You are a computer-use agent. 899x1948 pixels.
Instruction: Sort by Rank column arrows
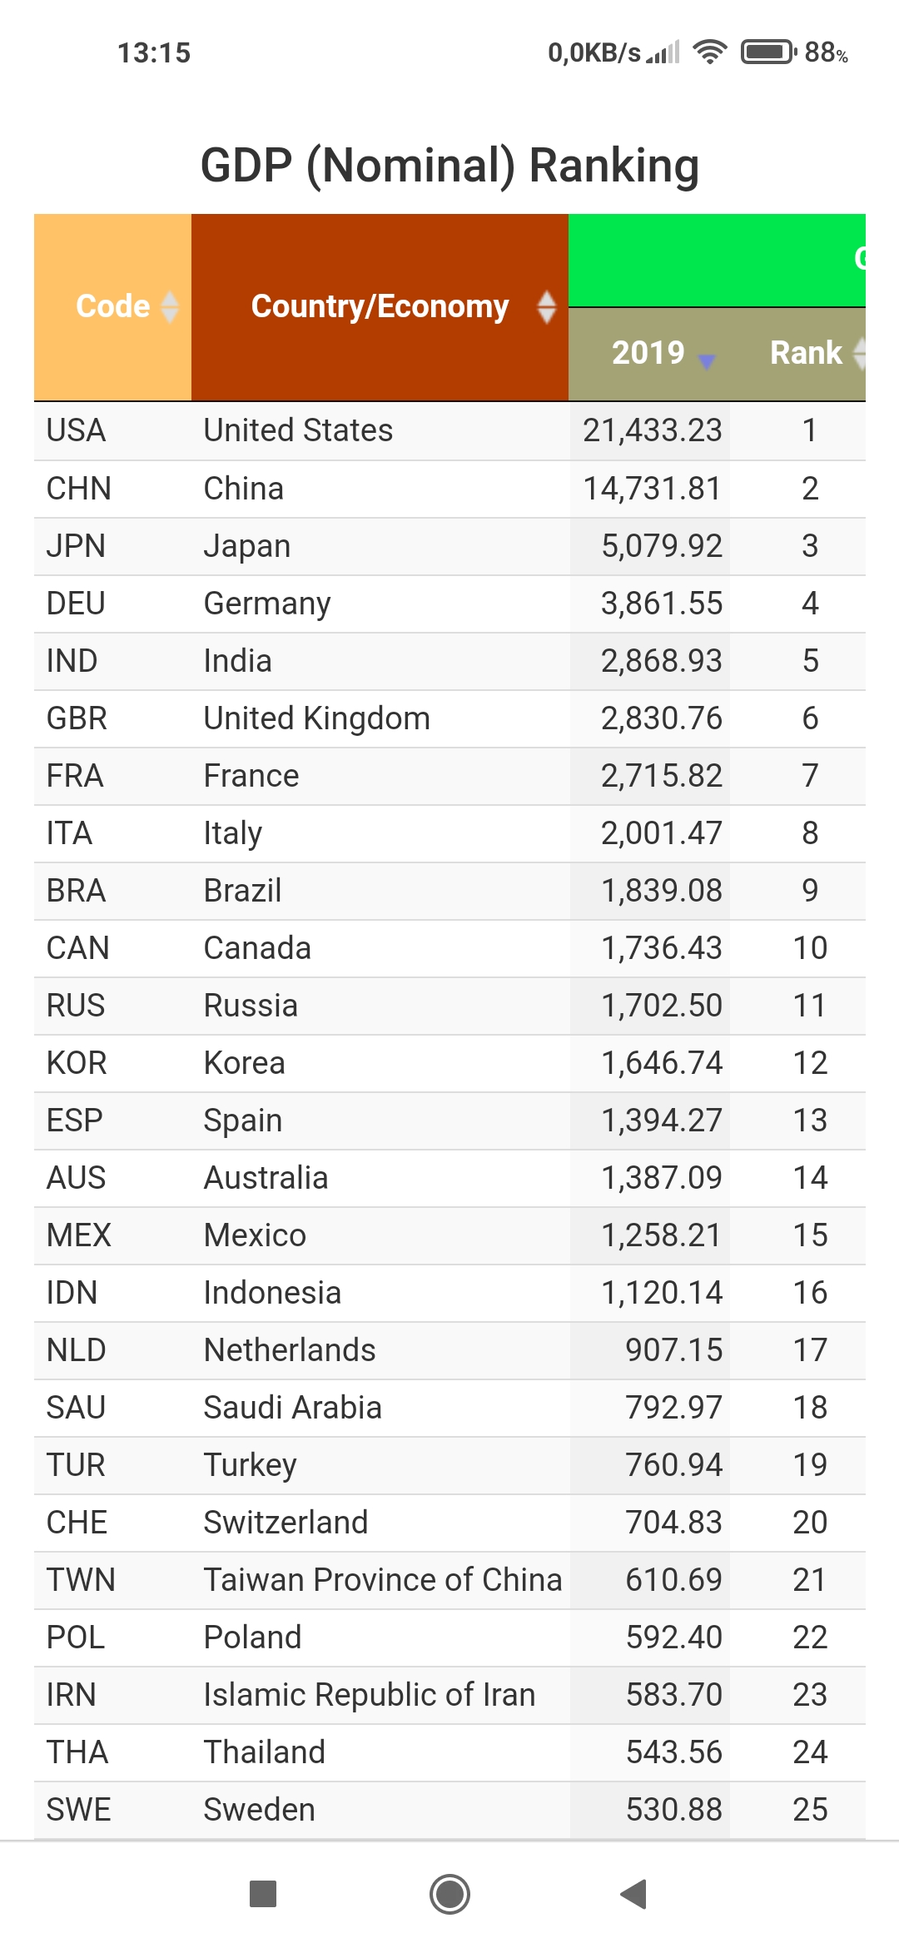point(859,352)
